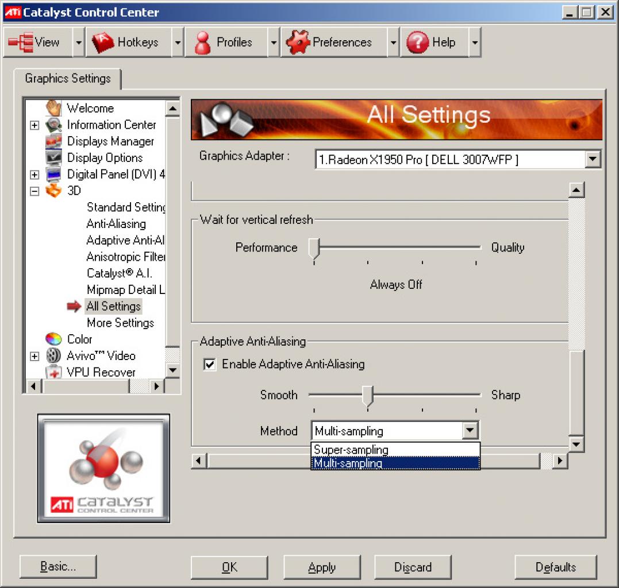Collapse the 3D tree node
Image resolution: width=619 pixels, height=588 pixels.
pos(34,191)
